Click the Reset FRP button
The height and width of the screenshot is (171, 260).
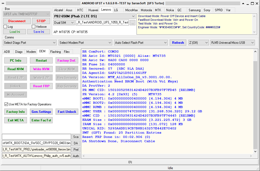click(x=41, y=86)
